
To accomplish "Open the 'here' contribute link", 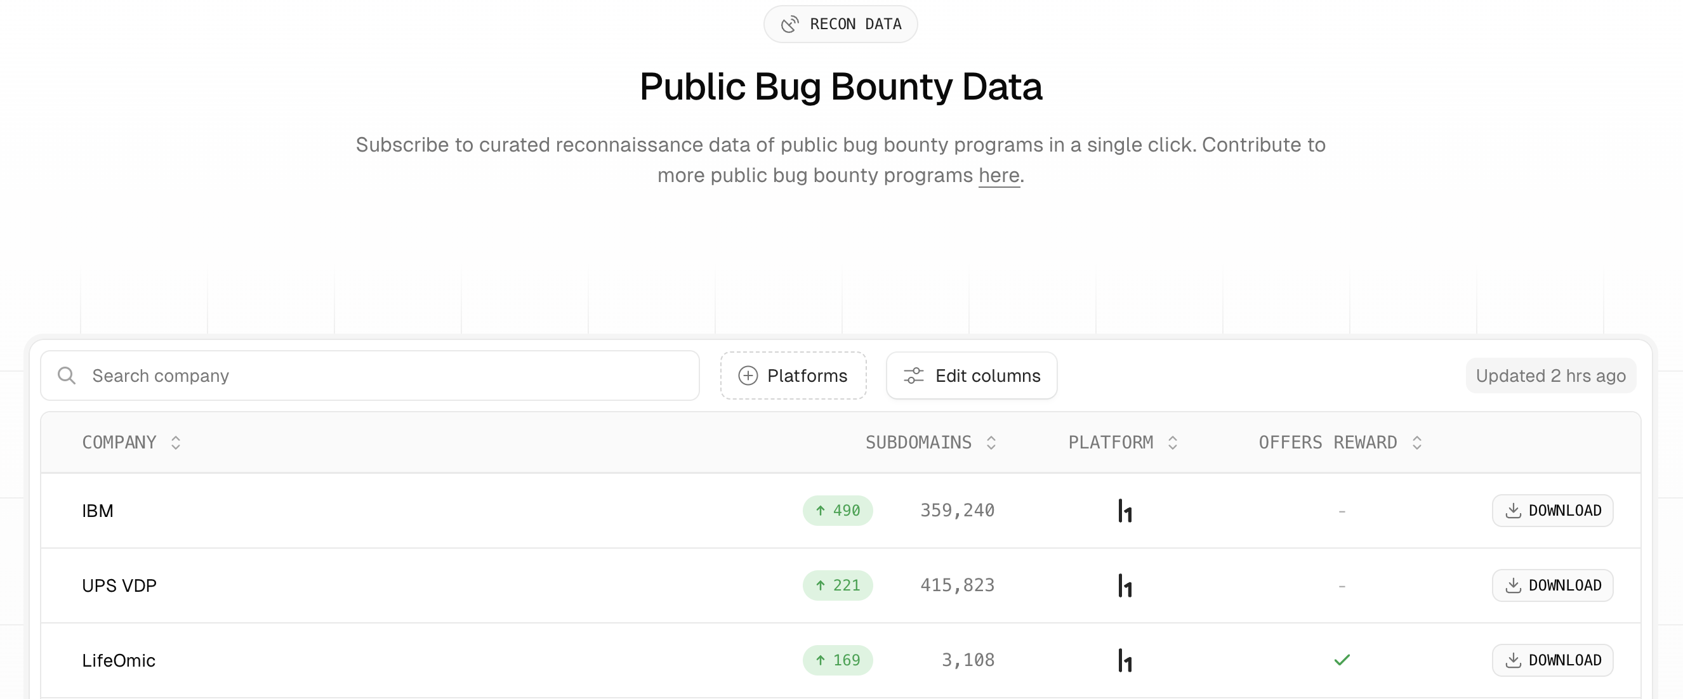I will coord(999,175).
